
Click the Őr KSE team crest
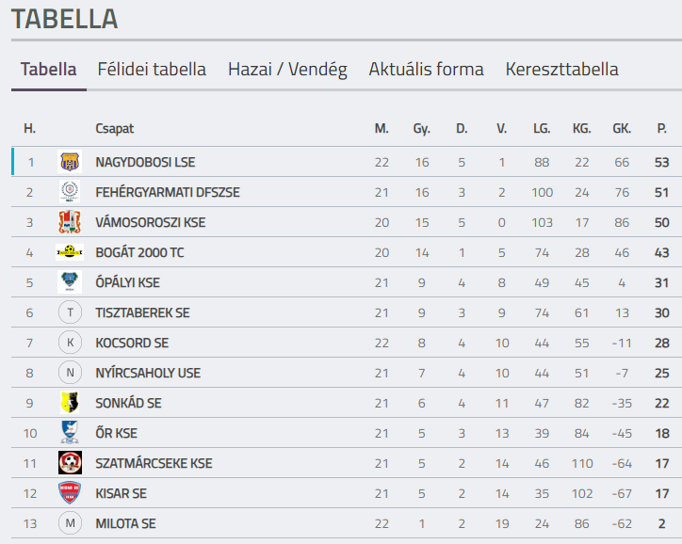tap(70, 432)
